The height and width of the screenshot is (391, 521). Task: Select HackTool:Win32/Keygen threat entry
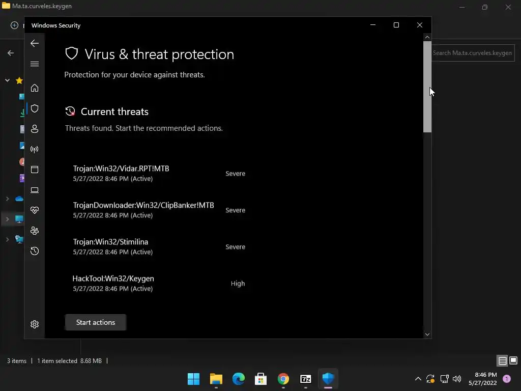coord(159,283)
